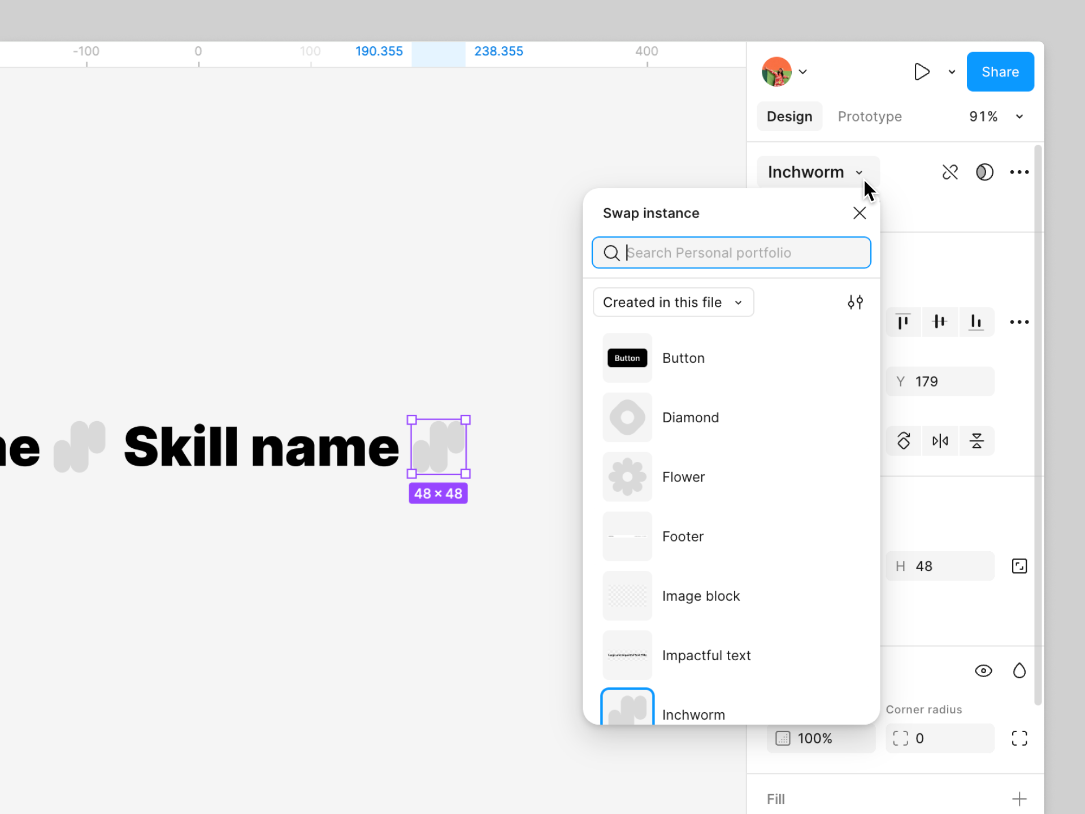The height and width of the screenshot is (814, 1085).
Task: Click the detach instance icon
Action: [x=950, y=172]
